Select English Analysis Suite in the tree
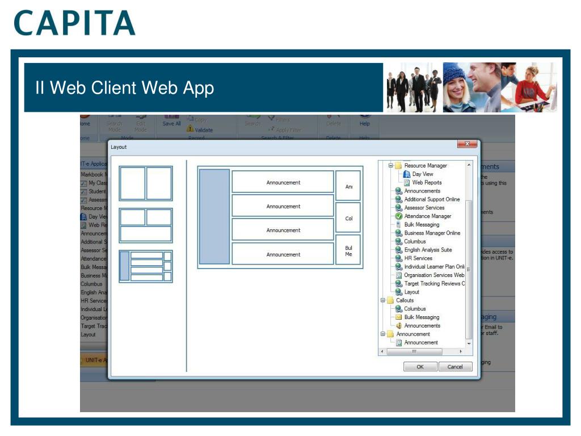The image size is (581, 436). 428,250
